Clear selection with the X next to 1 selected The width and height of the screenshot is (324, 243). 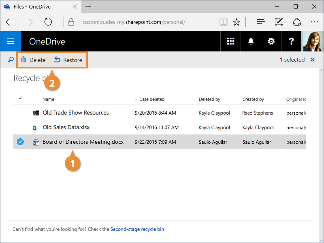click(312, 60)
